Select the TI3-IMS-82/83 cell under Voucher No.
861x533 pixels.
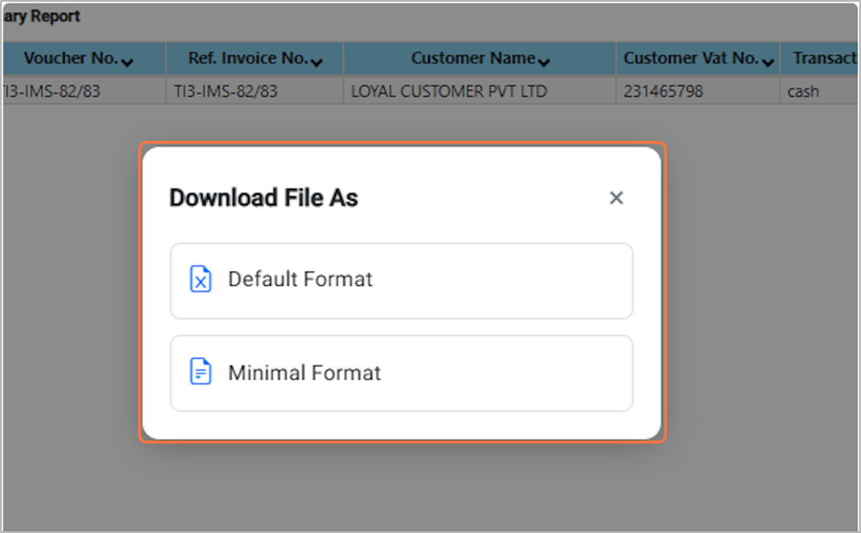(53, 91)
